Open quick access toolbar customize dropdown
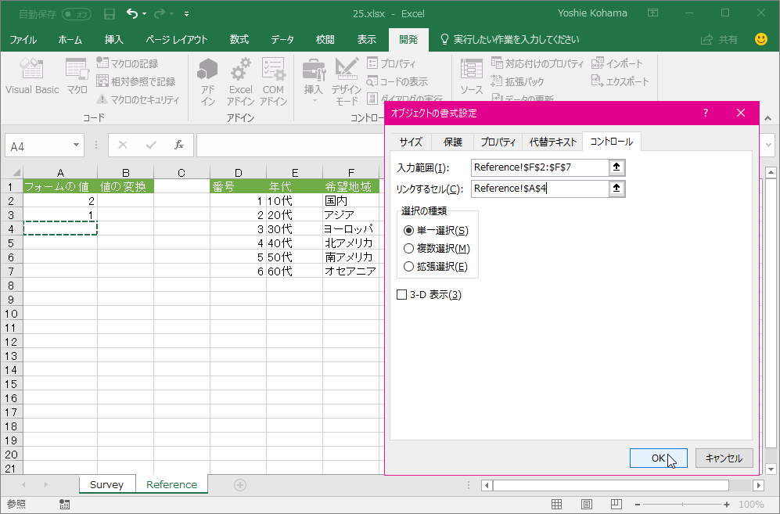The height and width of the screenshot is (514, 780). [x=186, y=14]
